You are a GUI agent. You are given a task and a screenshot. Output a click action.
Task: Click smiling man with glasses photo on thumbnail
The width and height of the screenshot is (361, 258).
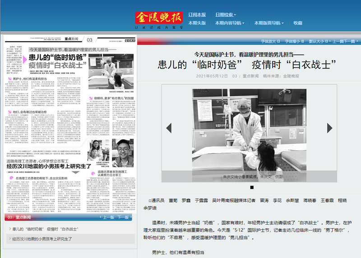[123, 153]
